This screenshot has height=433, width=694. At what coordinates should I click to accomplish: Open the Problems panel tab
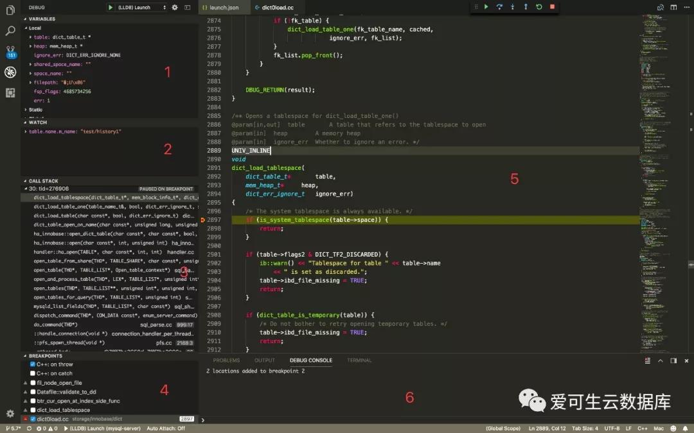(226, 361)
